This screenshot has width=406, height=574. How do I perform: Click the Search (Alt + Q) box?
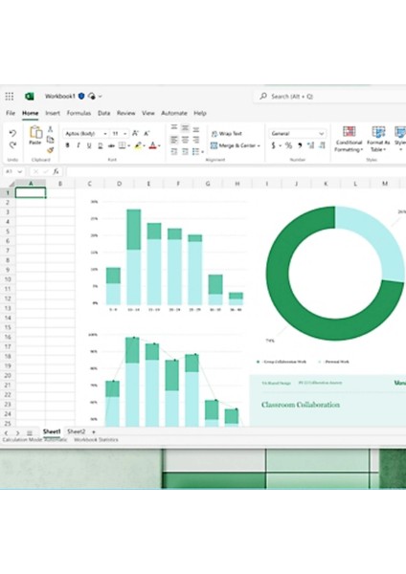pos(329,97)
